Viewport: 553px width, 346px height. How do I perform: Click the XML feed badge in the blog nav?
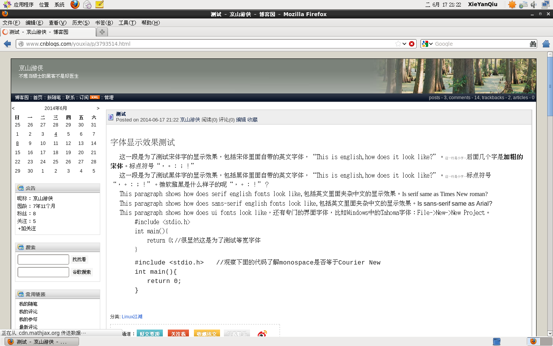tap(95, 97)
